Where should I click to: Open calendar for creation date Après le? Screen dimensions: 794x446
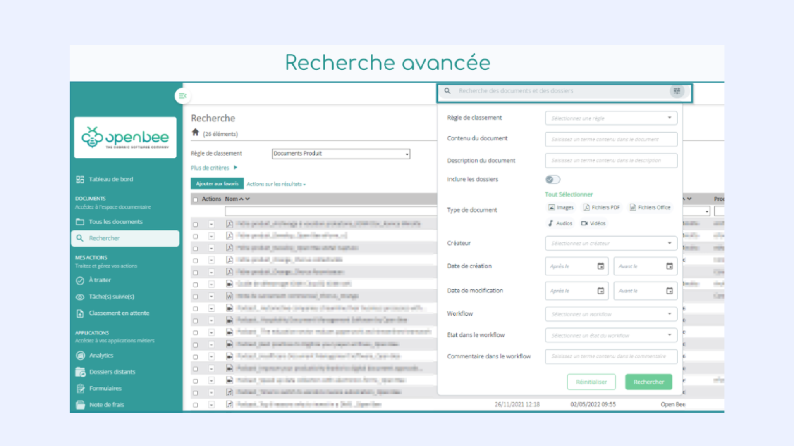(600, 266)
